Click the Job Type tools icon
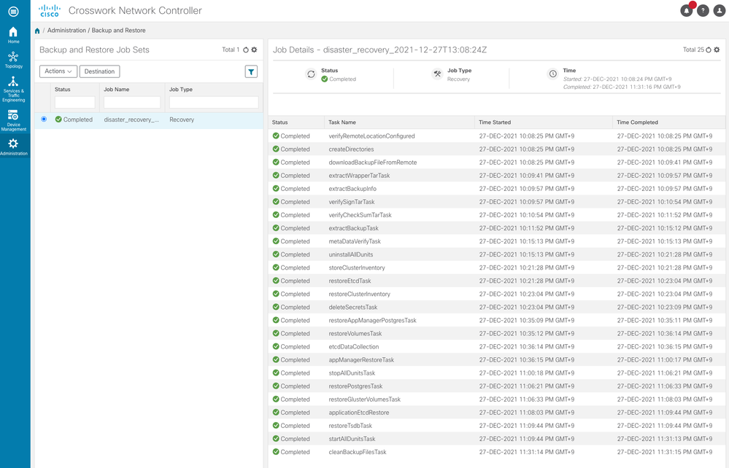The height and width of the screenshot is (468, 729). pyautogui.click(x=438, y=74)
